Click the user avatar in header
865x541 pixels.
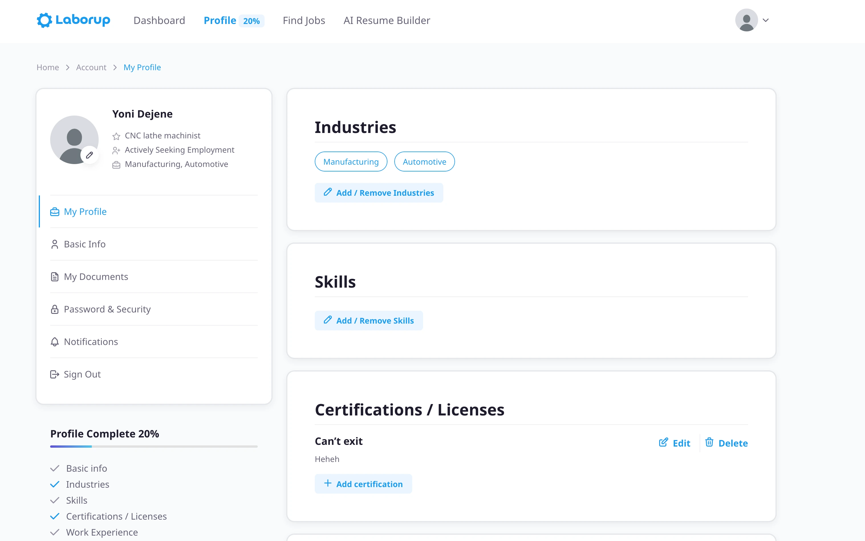746,20
